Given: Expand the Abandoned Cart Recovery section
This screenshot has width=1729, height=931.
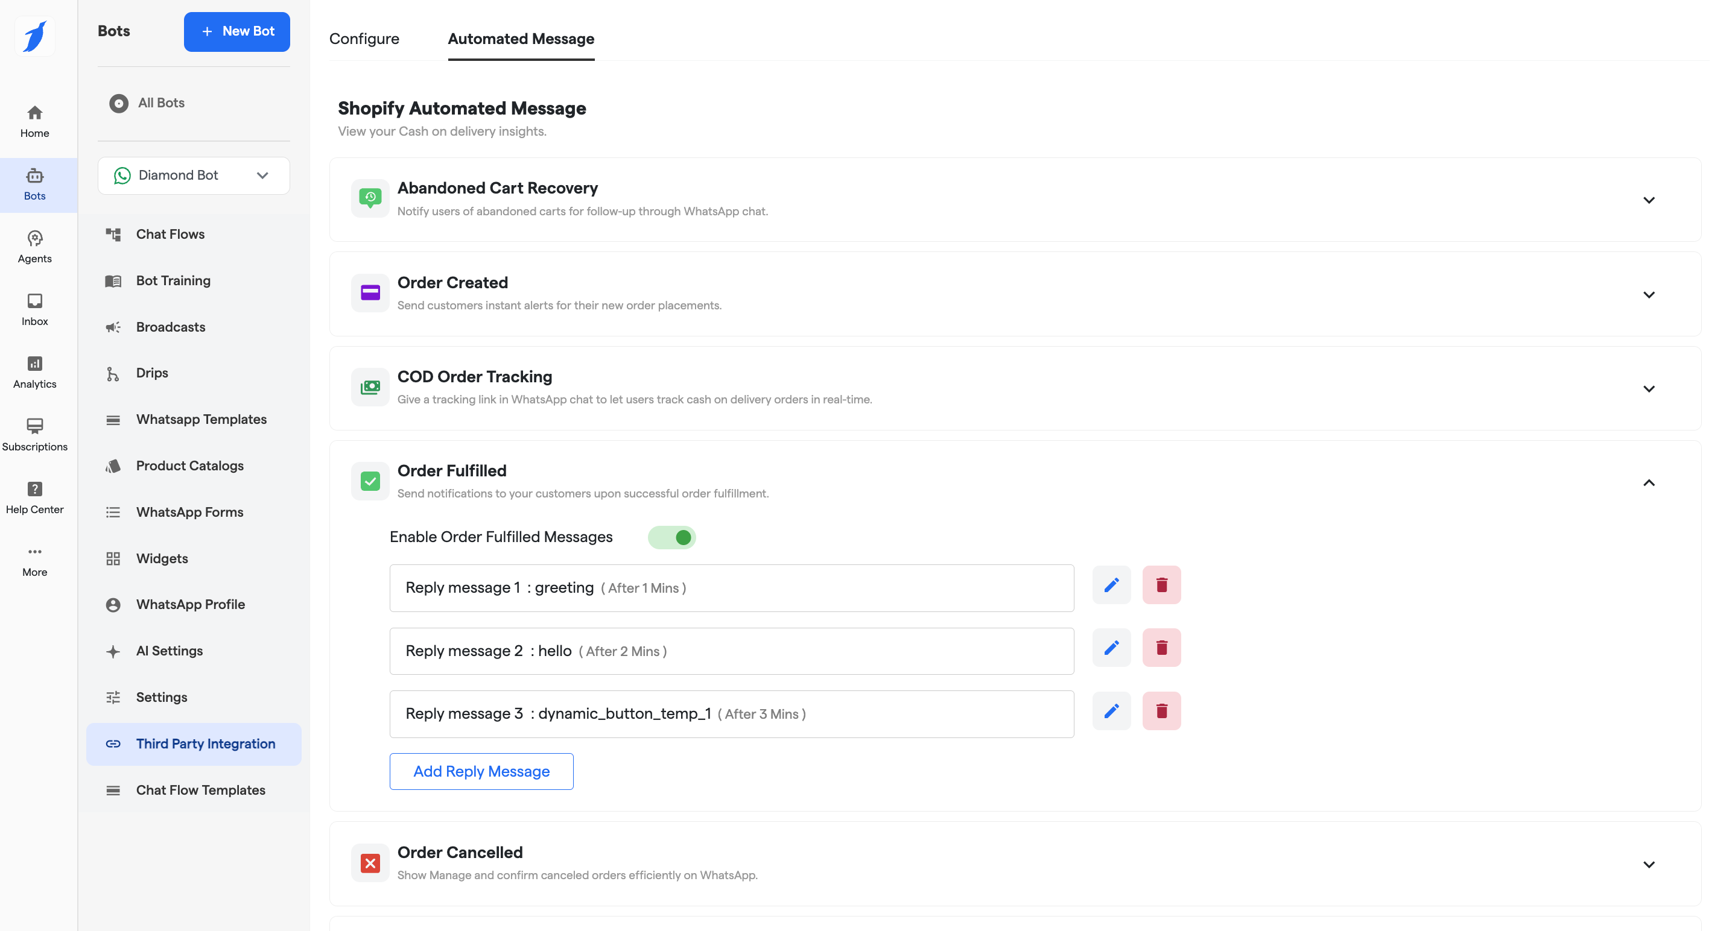Looking at the screenshot, I should 1648,200.
